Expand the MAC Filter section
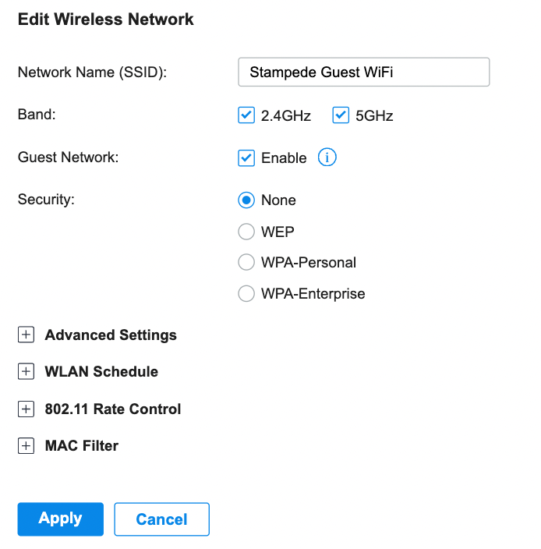541x549 pixels. click(x=26, y=446)
